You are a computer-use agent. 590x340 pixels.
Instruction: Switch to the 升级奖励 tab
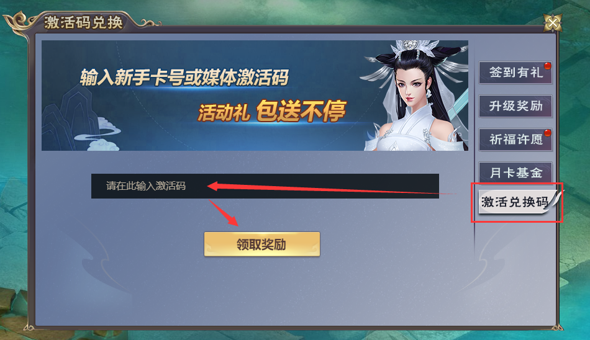tap(515, 106)
